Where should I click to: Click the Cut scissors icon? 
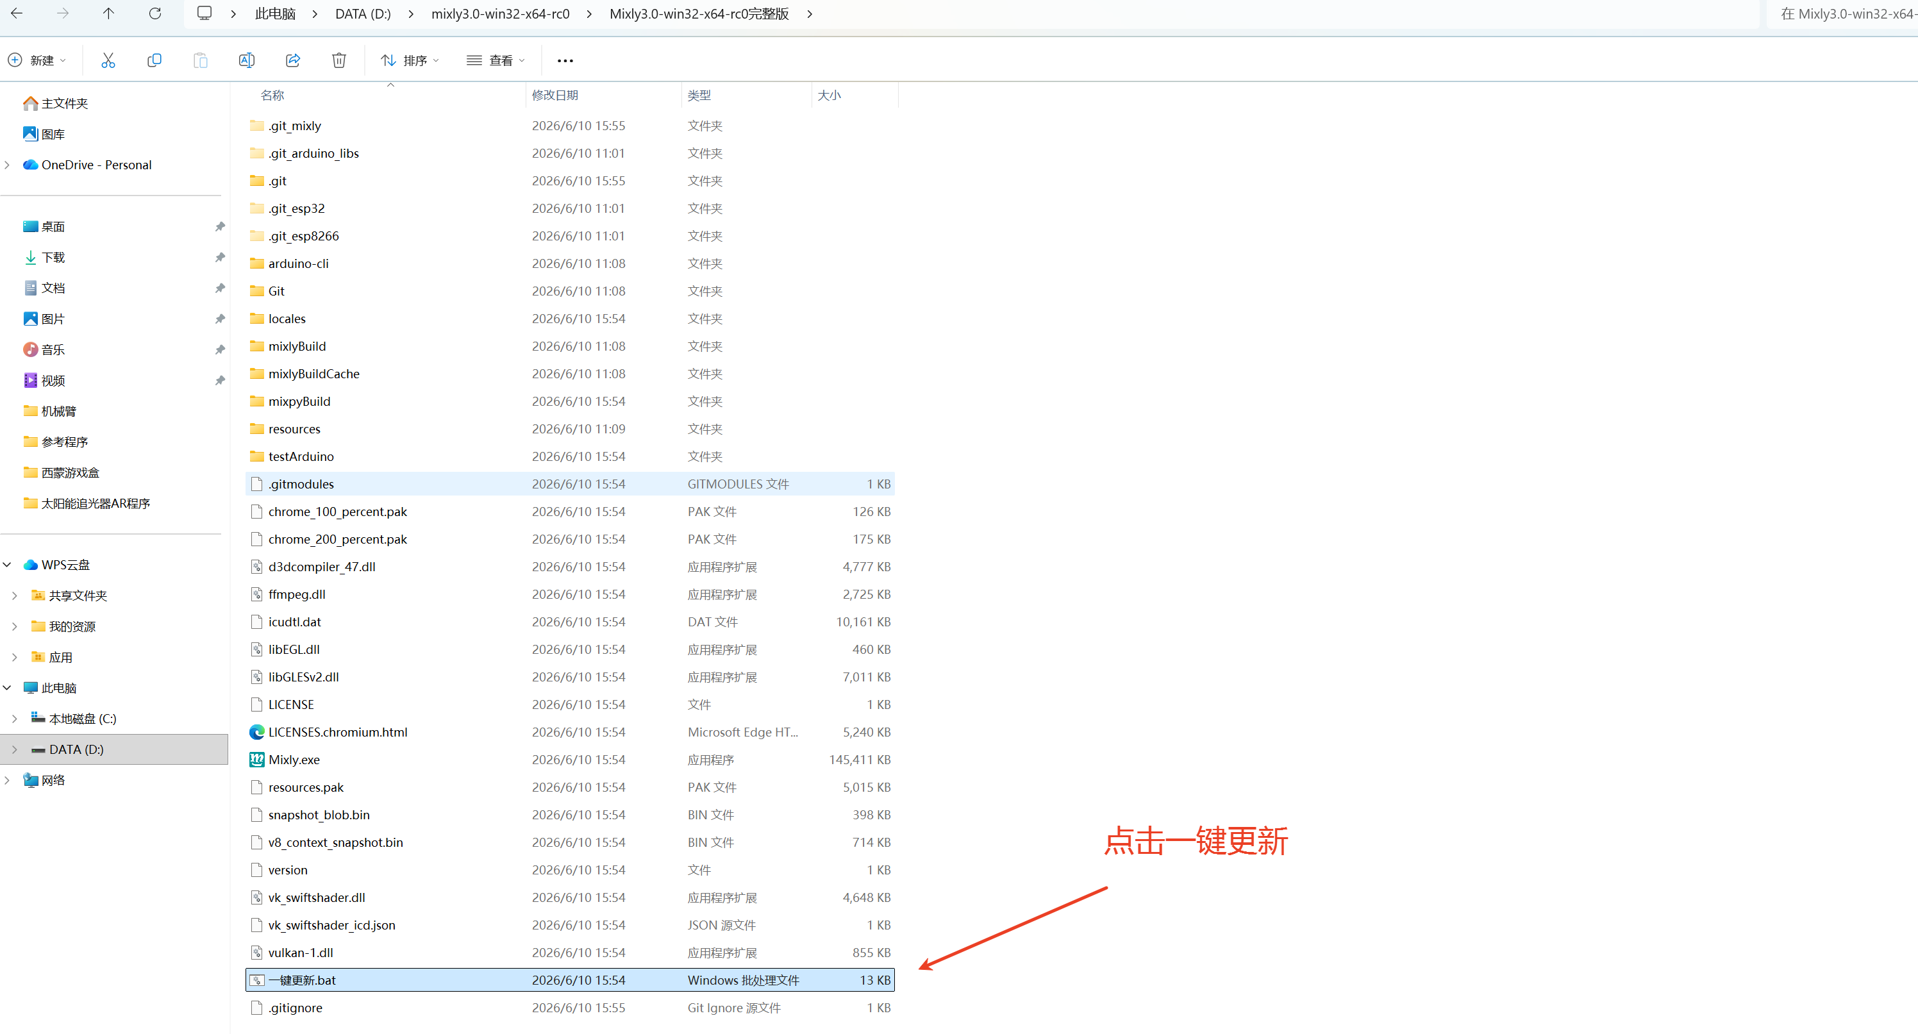tap(108, 60)
